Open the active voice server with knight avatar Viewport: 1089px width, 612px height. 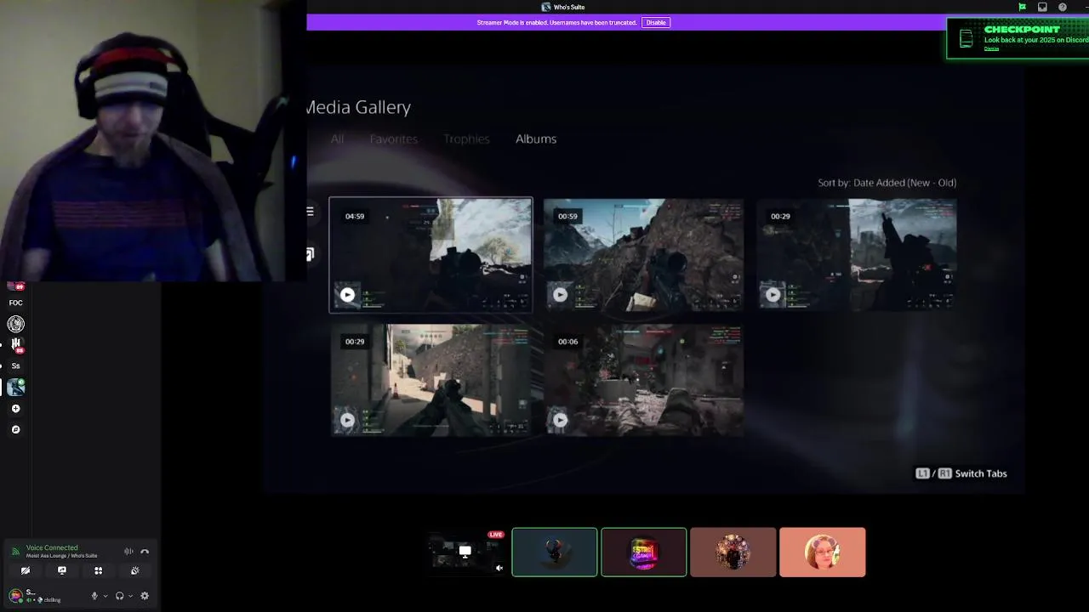[x=15, y=388]
